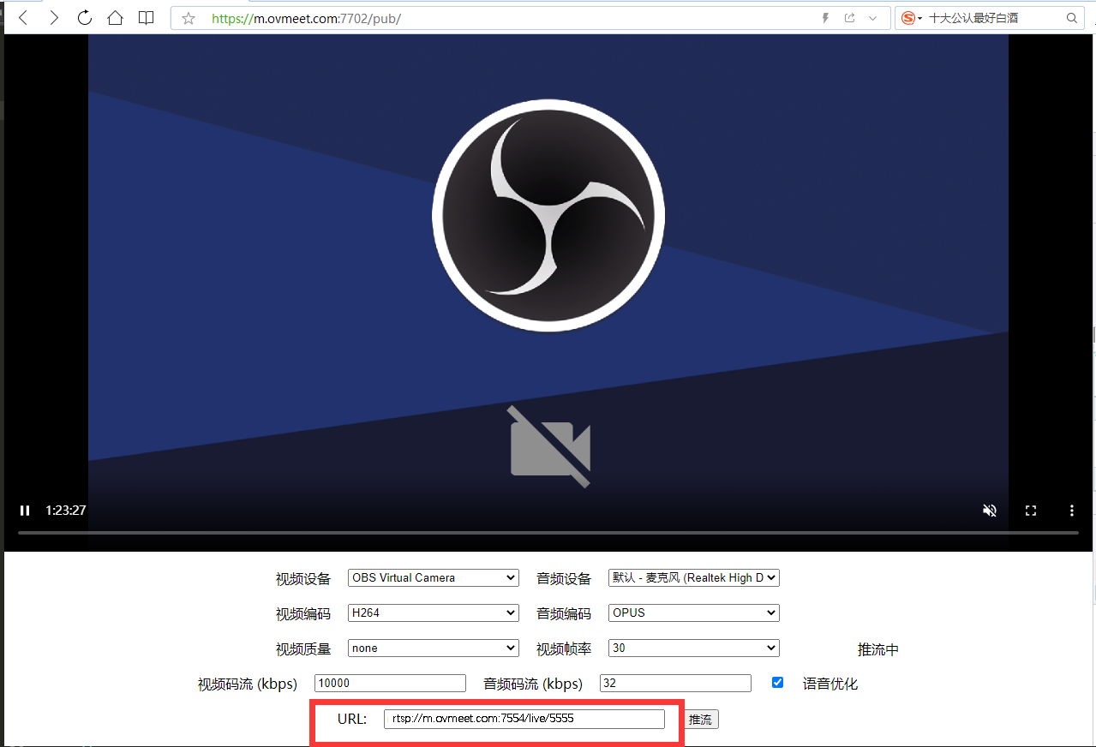Open the 音频编码 OPUS dropdown
The width and height of the screenshot is (1096, 747).
[x=693, y=613]
